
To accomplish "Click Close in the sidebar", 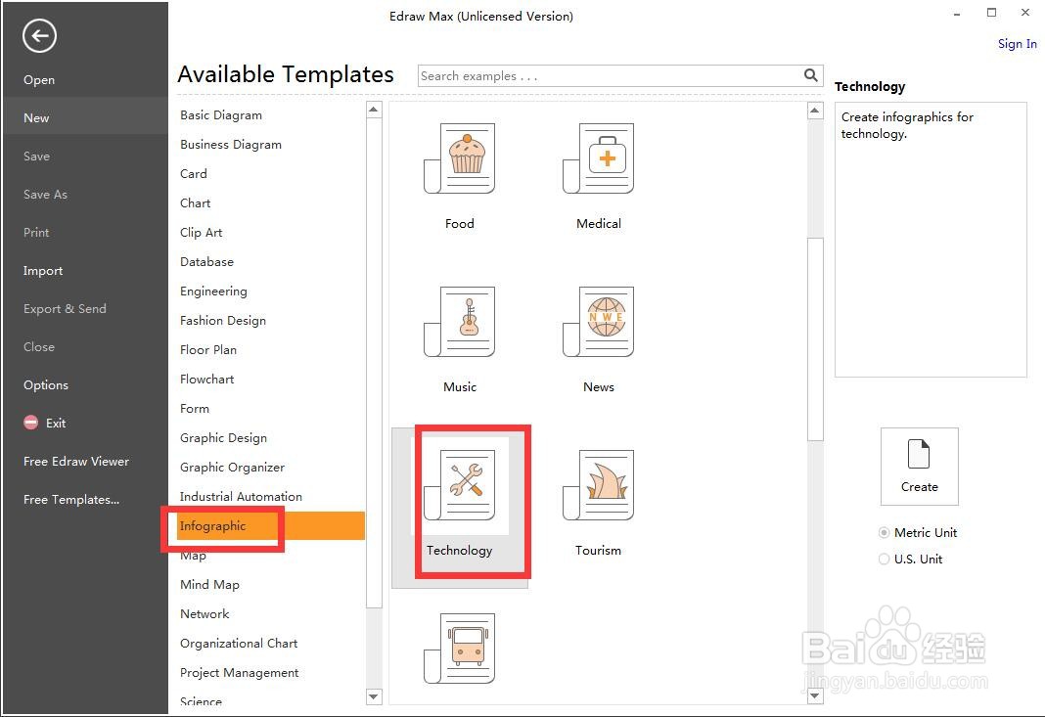I will (39, 346).
